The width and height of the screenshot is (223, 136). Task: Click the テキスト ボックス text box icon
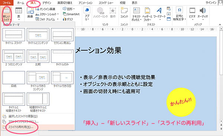point(136,10)
